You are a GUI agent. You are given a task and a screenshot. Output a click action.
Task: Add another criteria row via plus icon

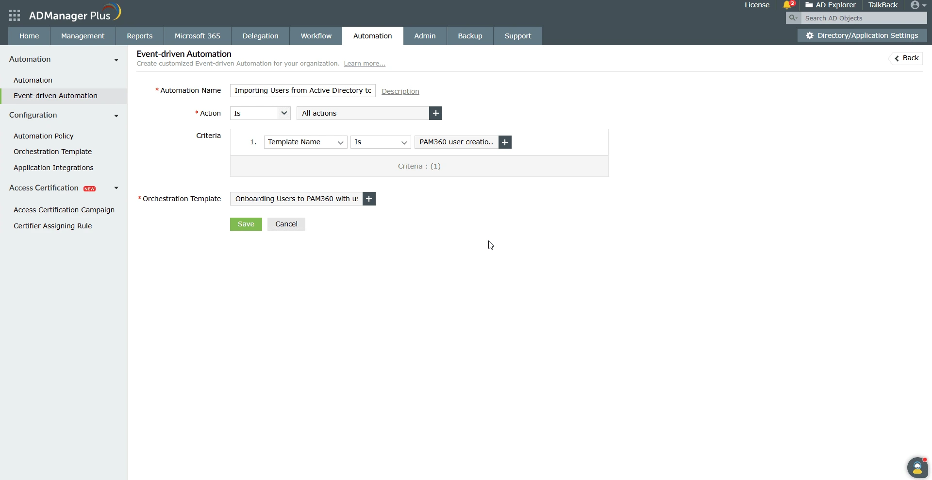click(x=504, y=142)
